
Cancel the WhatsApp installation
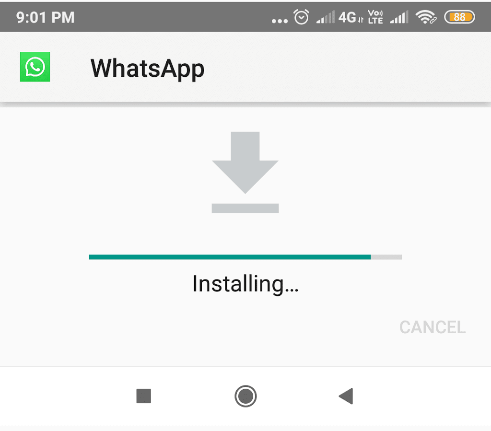433,327
